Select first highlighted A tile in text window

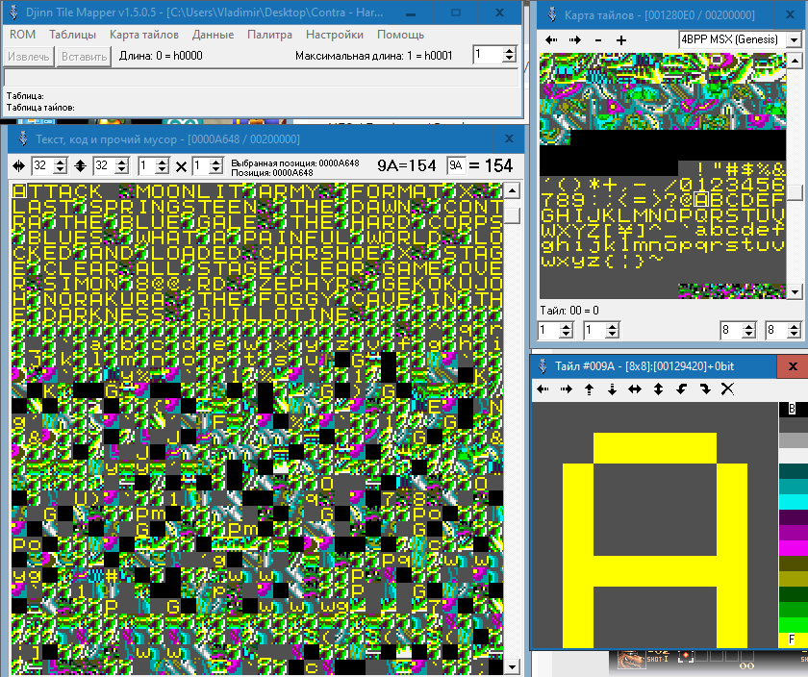[19, 191]
